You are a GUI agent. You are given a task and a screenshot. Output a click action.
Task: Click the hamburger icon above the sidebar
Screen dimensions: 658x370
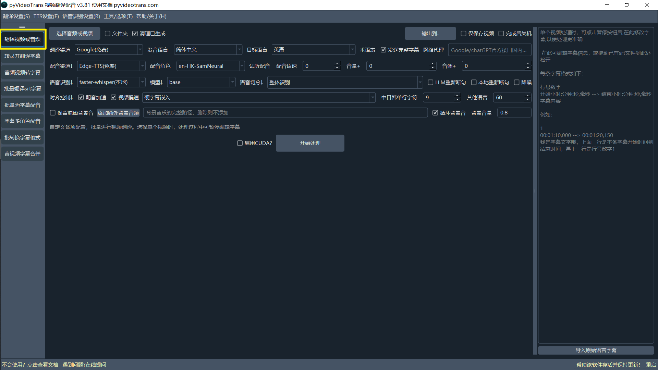(x=22, y=26)
